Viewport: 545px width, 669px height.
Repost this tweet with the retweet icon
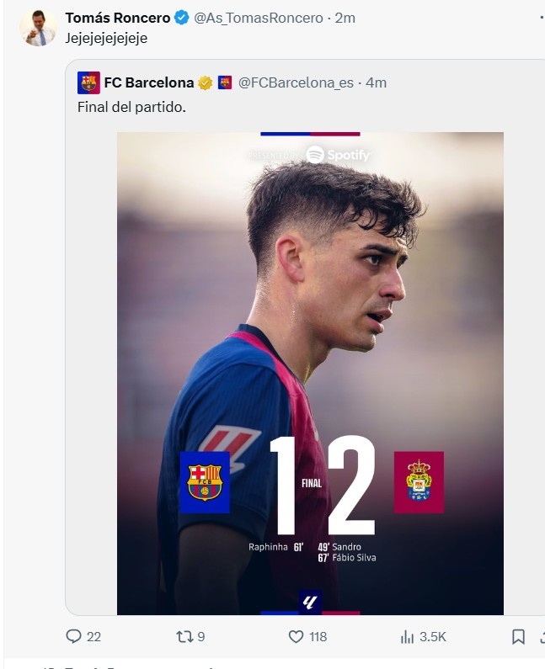(184, 637)
